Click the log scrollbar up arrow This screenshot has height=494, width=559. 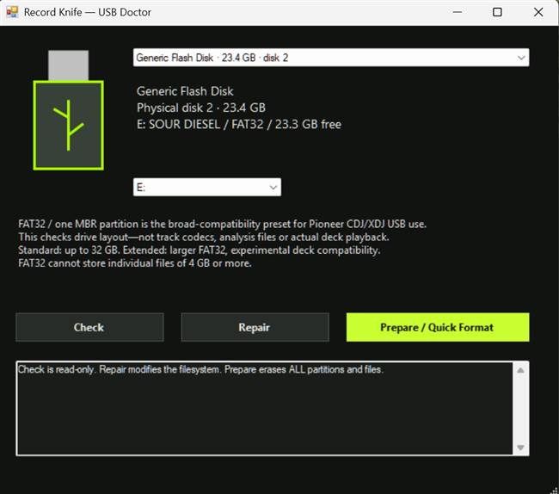[x=520, y=370]
